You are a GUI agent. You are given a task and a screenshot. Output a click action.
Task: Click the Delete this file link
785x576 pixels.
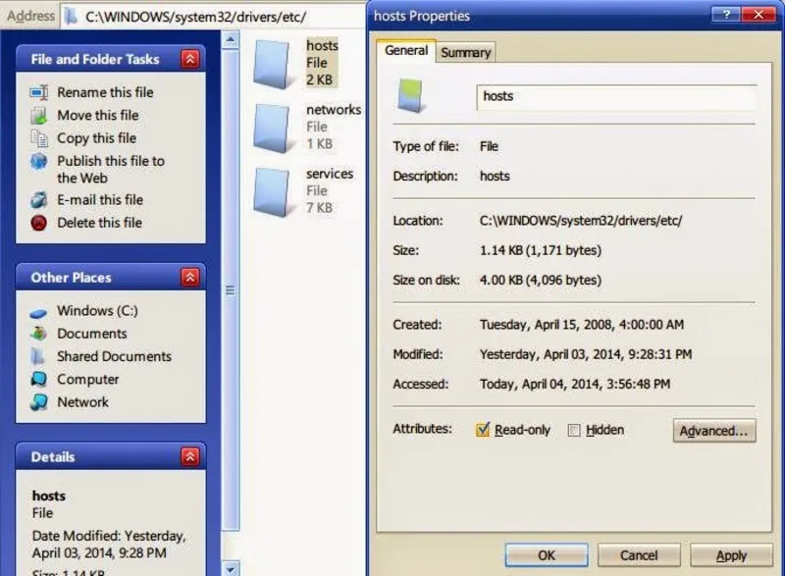pos(100,223)
